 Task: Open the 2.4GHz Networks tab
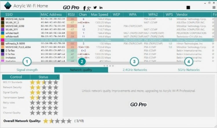pos(135,70)
